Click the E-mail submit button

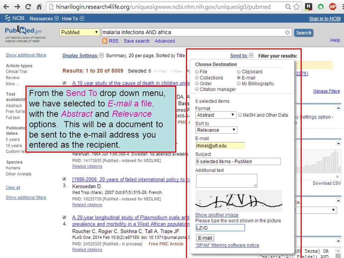pyautogui.click(x=205, y=238)
